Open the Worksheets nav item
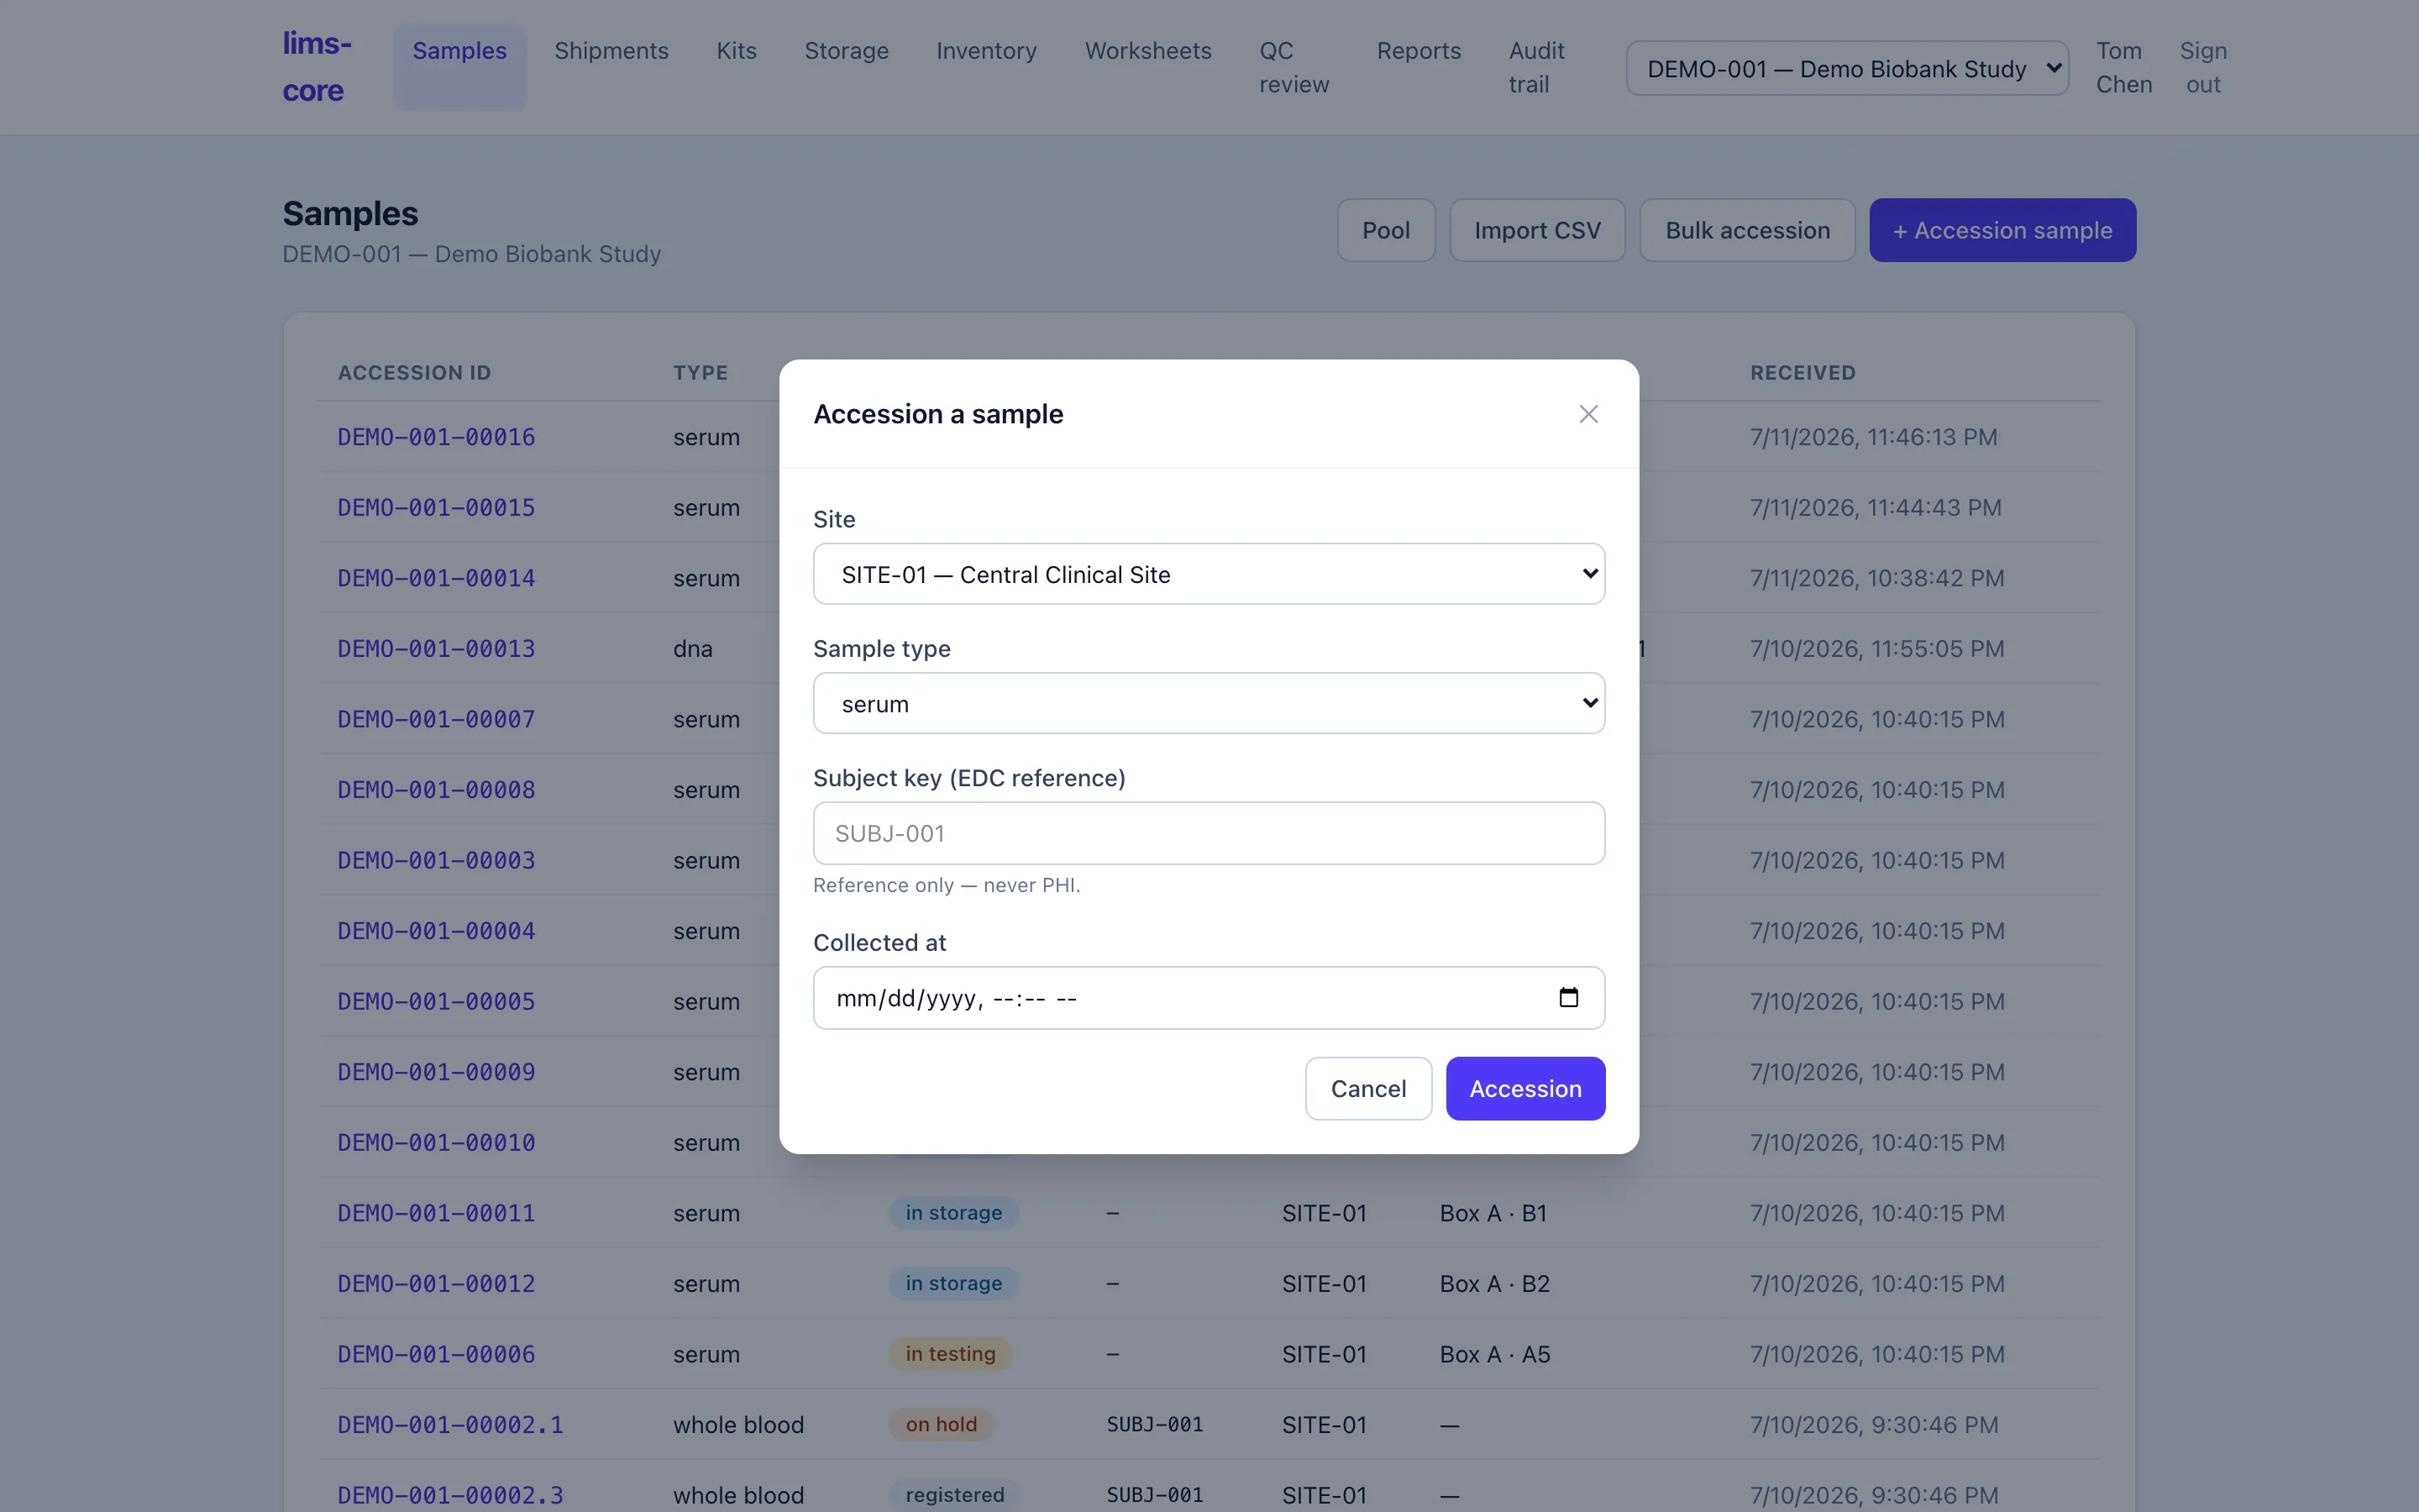This screenshot has width=2419, height=1512. 1147,51
